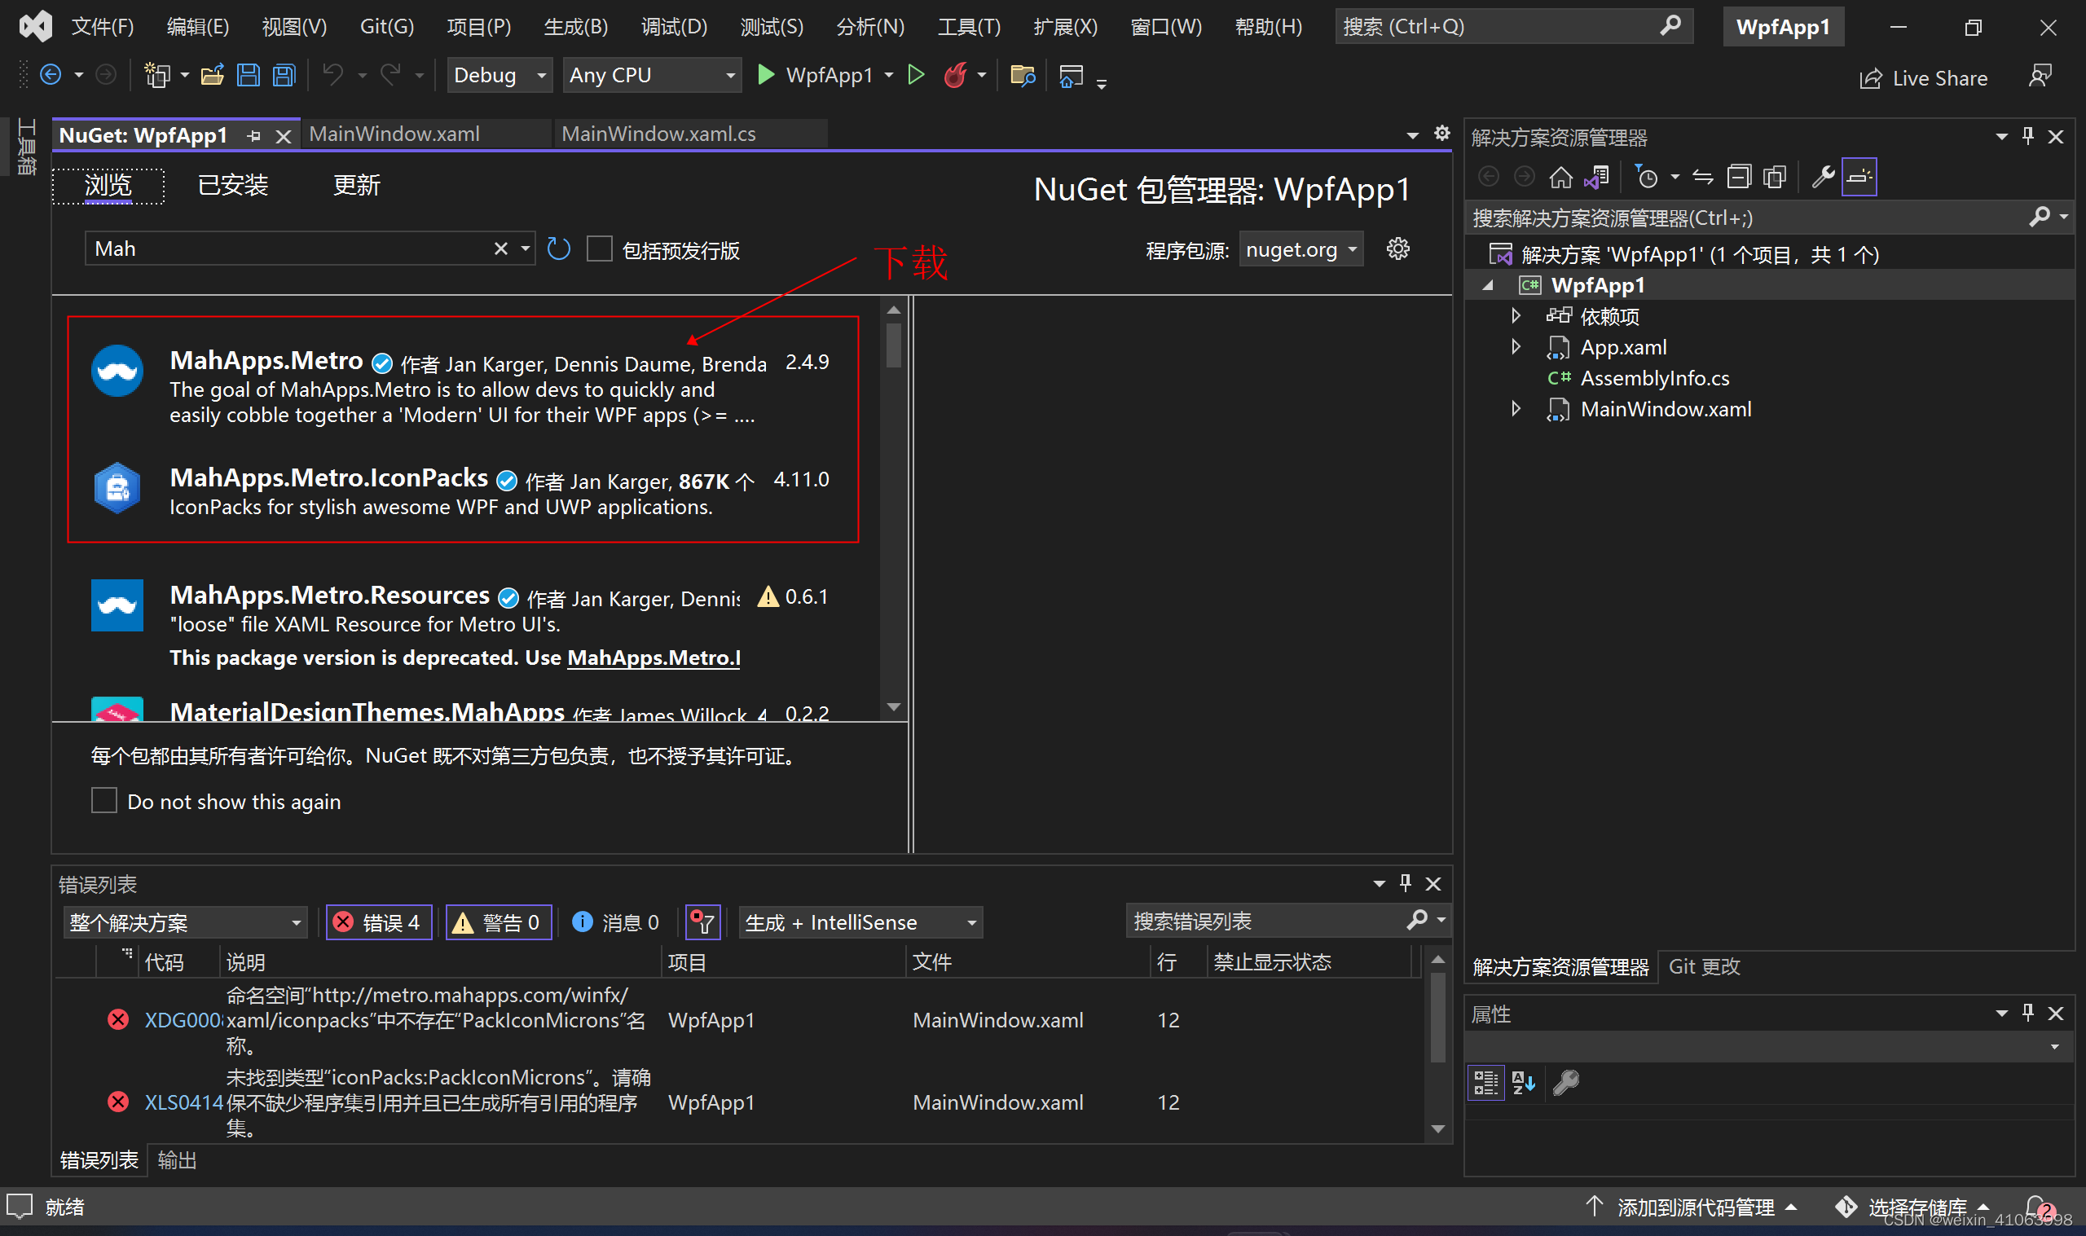
Task: Click the Properties wrench in Solution Explorer
Action: pyautogui.click(x=1823, y=176)
